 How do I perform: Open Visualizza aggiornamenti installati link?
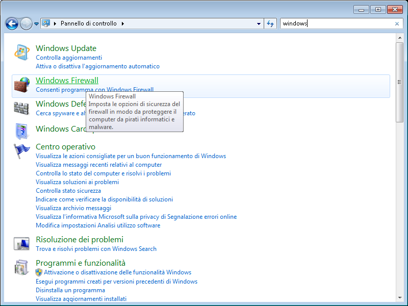[x=81, y=299]
